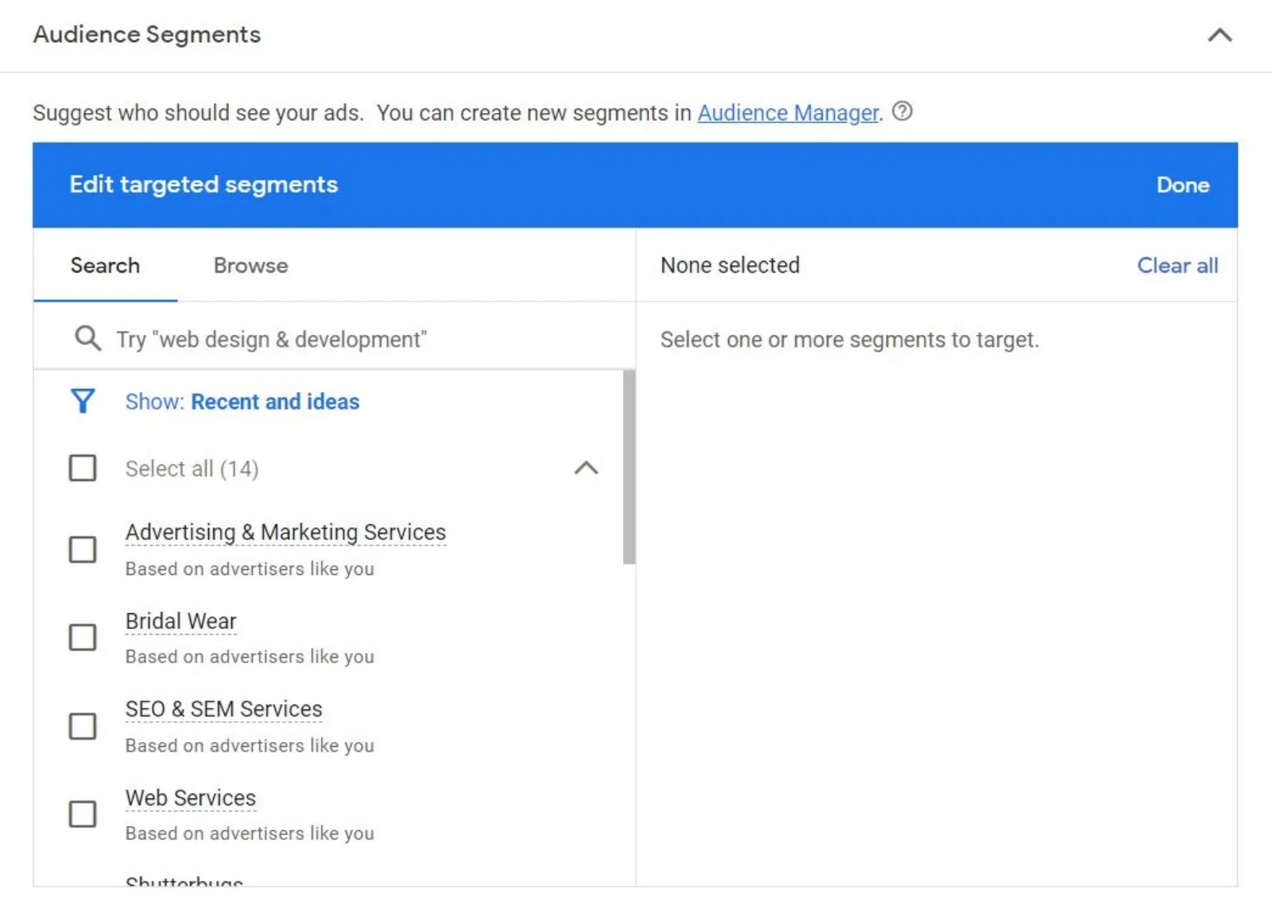Click the Advertising & Marketing Services label
Viewport: 1272px width, 909px height.
click(x=285, y=532)
